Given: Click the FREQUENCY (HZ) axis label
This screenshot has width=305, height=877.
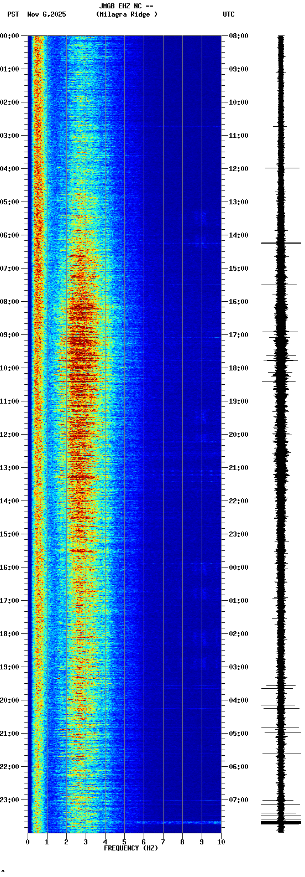Looking at the screenshot, I should (131, 848).
